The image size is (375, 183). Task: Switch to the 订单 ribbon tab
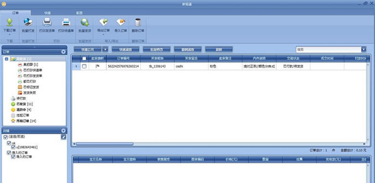(x=15, y=13)
